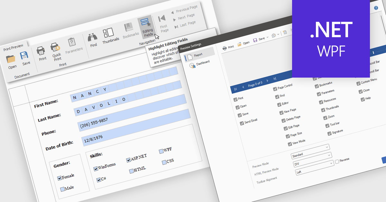Enable the Reverse checkbox

coord(337,162)
